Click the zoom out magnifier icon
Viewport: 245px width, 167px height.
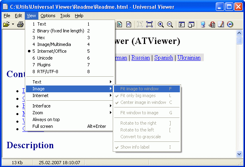coord(170,24)
